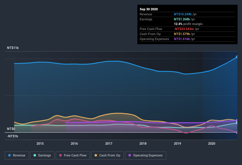Click the 2015 x-axis label
Screen dimensions: 242x165
coord(40,143)
